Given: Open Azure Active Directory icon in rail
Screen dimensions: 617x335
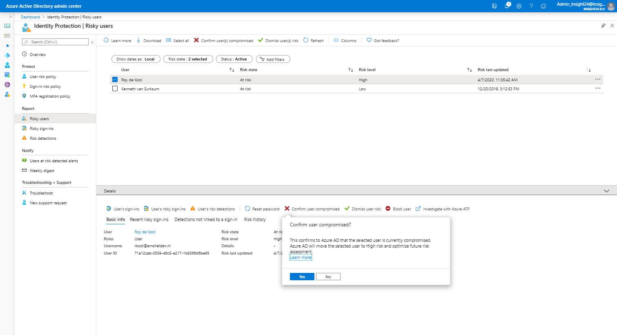Looking at the screenshot, I should 7,55.
